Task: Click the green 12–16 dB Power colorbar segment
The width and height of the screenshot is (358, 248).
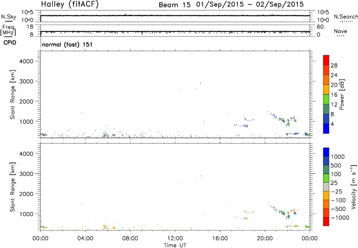Action: (326, 99)
